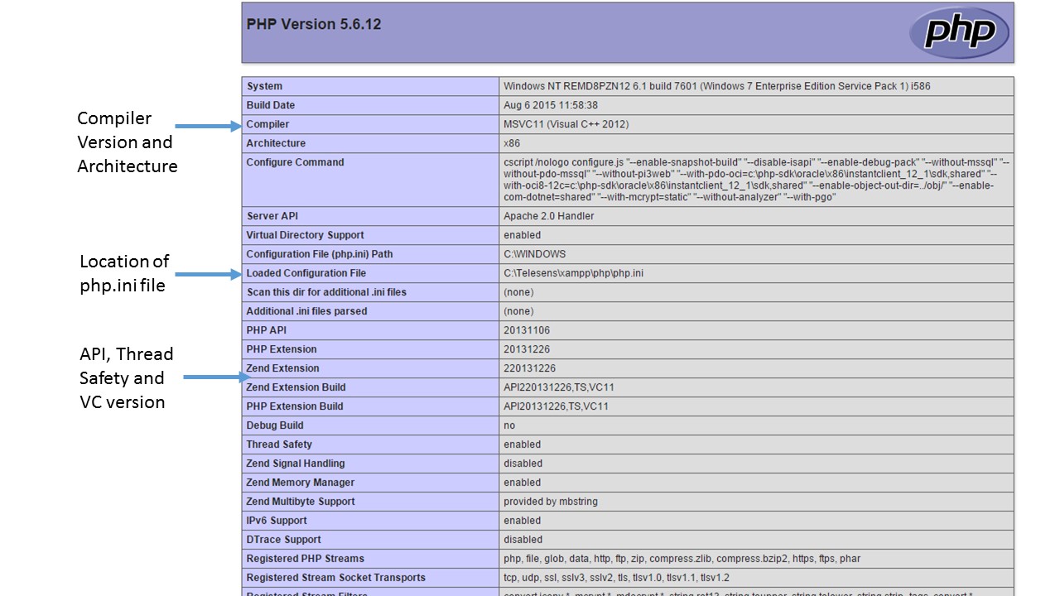The image size is (1060, 596).
Task: Click 'Scan this dir for additional .ini files'
Action: (x=326, y=292)
